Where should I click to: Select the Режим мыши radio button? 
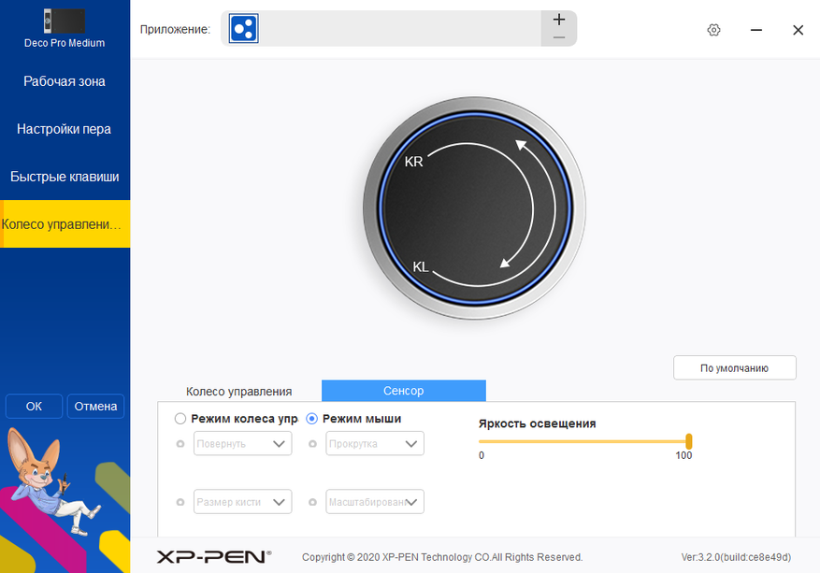tap(311, 419)
